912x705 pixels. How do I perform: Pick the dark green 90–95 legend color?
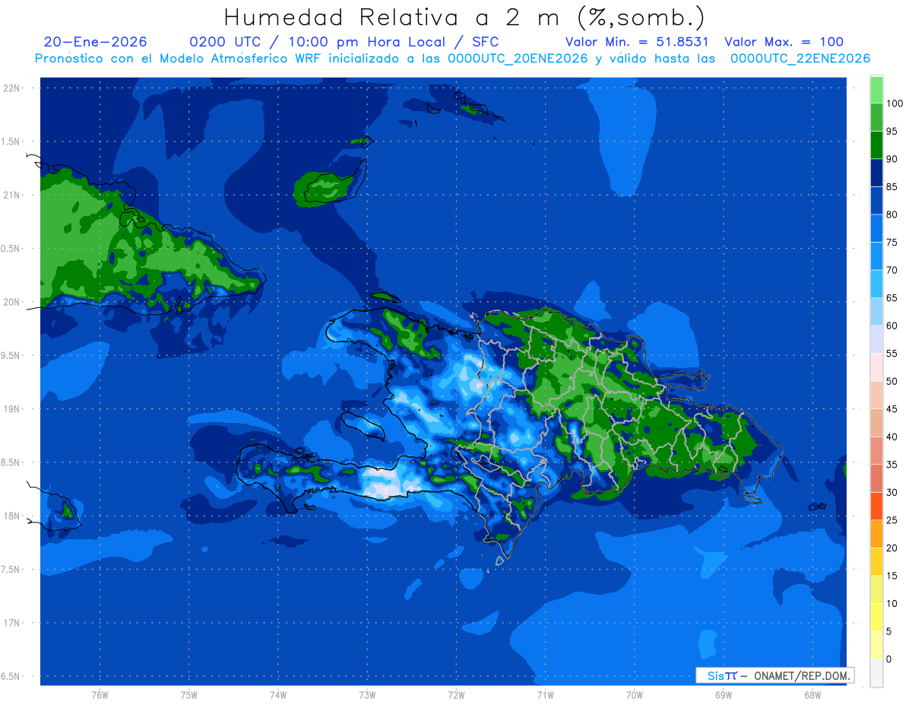pyautogui.click(x=876, y=144)
